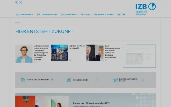Screen dimensions: 171x107
Task: Open the search magnifier icon
Action: pos(17,2)
